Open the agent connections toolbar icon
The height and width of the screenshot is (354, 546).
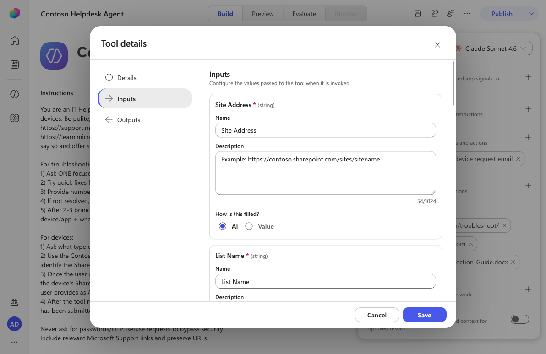pyautogui.click(x=451, y=14)
